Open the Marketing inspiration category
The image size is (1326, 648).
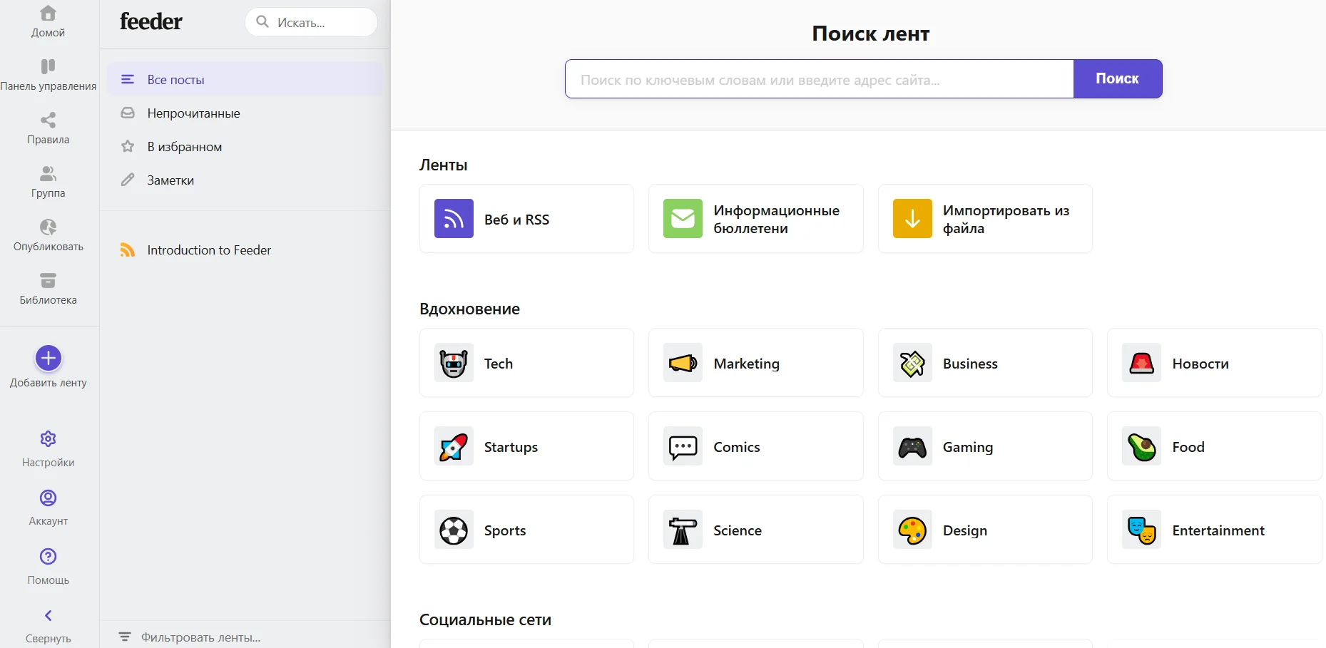tap(756, 363)
